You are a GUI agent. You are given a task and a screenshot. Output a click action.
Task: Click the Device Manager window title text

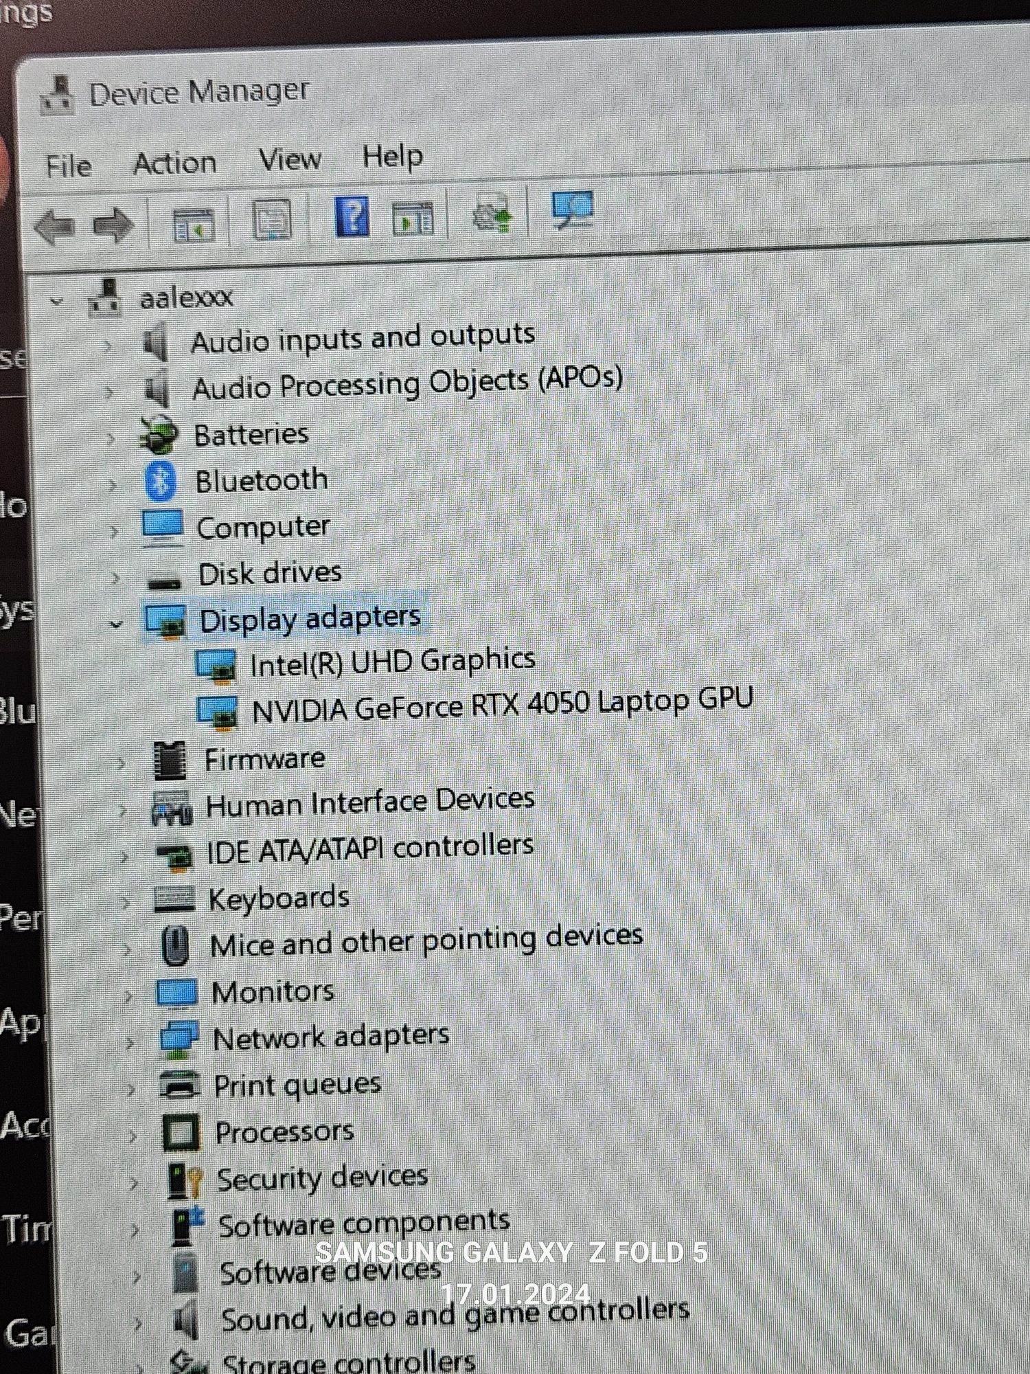coord(199,93)
